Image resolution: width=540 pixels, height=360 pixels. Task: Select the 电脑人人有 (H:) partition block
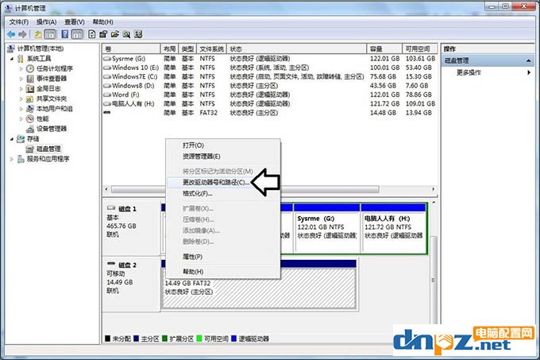click(x=393, y=228)
